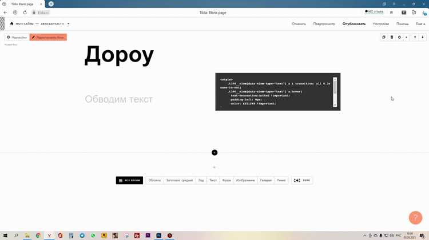Open the orange help question-mark bubble
The image size is (429, 240).
(x=415, y=218)
